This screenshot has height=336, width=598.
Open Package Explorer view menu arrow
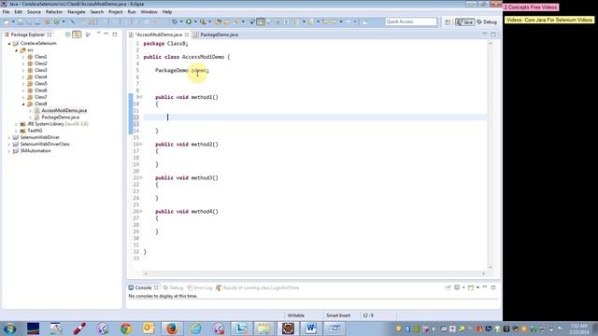click(x=98, y=34)
